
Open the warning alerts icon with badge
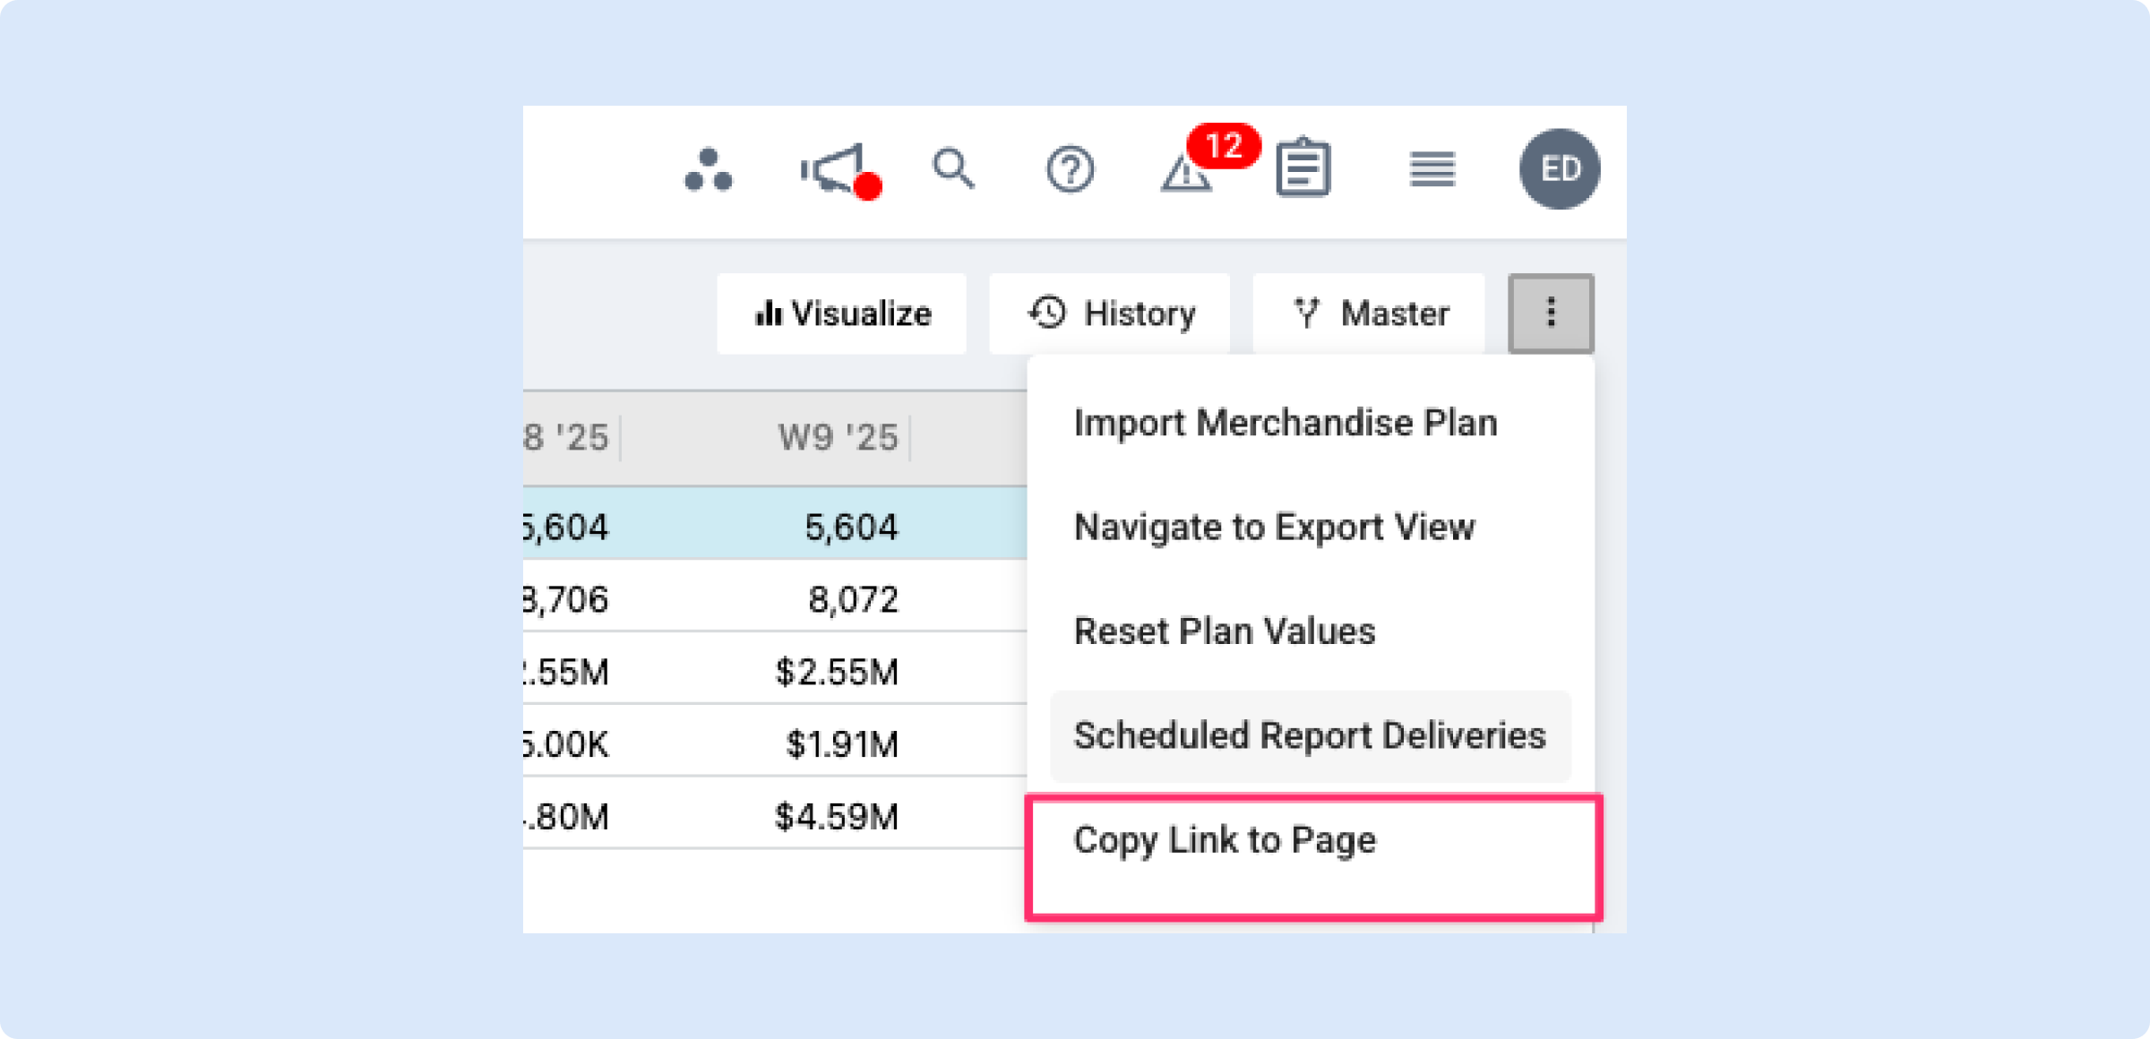point(1187,171)
